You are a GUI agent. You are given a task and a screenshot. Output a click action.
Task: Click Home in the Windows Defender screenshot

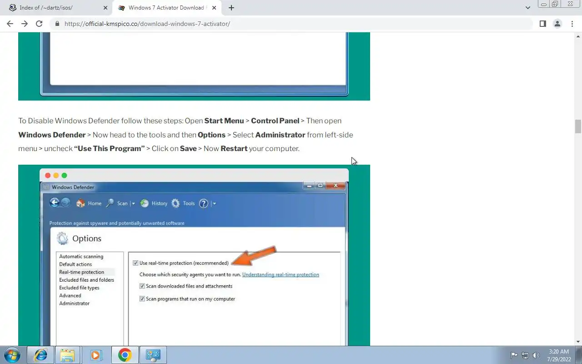(x=89, y=203)
